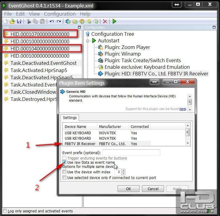Screen dimensions: 220x216
Task: Click the HID FBBTV IR Receiver plugin icon
Action: click(101, 74)
